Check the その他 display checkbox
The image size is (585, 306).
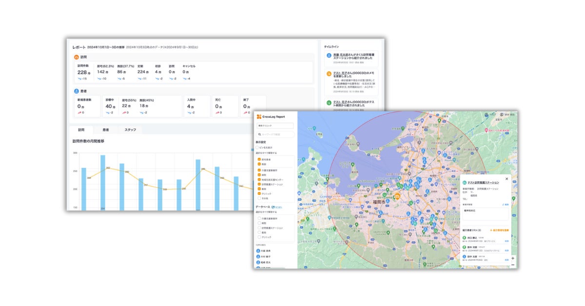tap(259, 198)
